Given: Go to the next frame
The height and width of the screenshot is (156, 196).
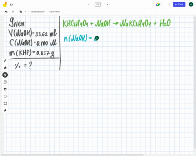Looking at the screenshot, I should (107, 4).
